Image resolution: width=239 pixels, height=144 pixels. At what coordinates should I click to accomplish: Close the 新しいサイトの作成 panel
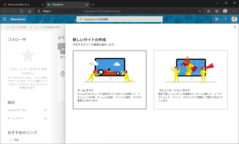click(x=235, y=27)
